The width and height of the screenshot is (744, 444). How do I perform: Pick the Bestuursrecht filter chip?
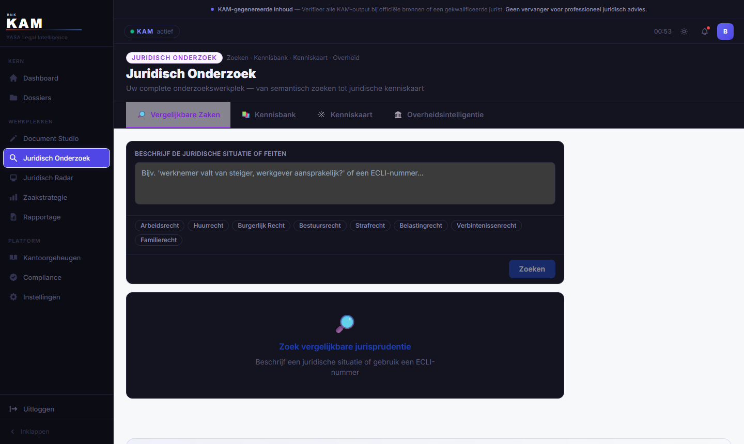(x=320, y=226)
